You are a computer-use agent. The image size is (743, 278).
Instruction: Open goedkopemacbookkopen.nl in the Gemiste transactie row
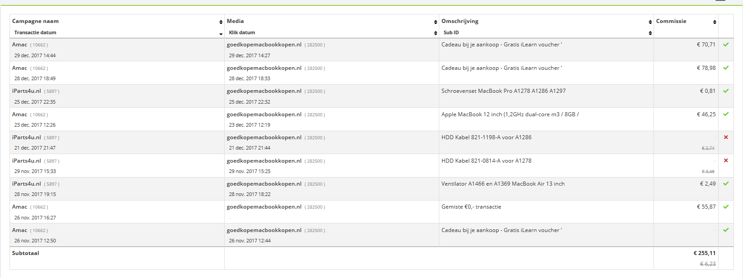click(x=264, y=207)
